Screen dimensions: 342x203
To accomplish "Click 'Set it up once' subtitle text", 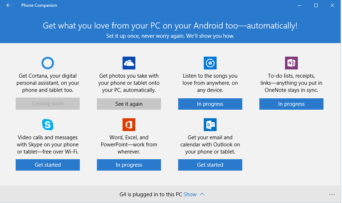I will (170, 36).
